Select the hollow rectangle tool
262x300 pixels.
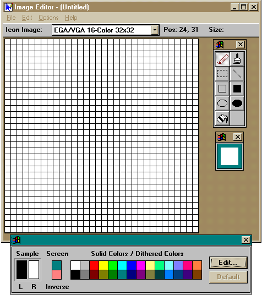pyautogui.click(x=222, y=89)
